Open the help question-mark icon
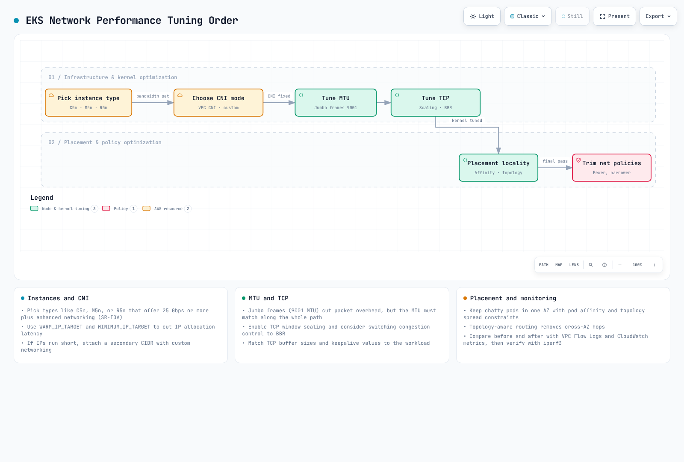This screenshot has height=462, width=684. (x=604, y=265)
